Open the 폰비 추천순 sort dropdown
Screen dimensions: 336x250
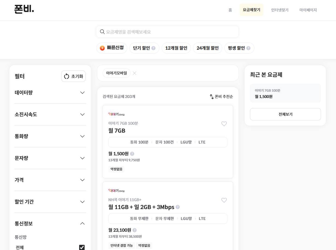coord(221,97)
